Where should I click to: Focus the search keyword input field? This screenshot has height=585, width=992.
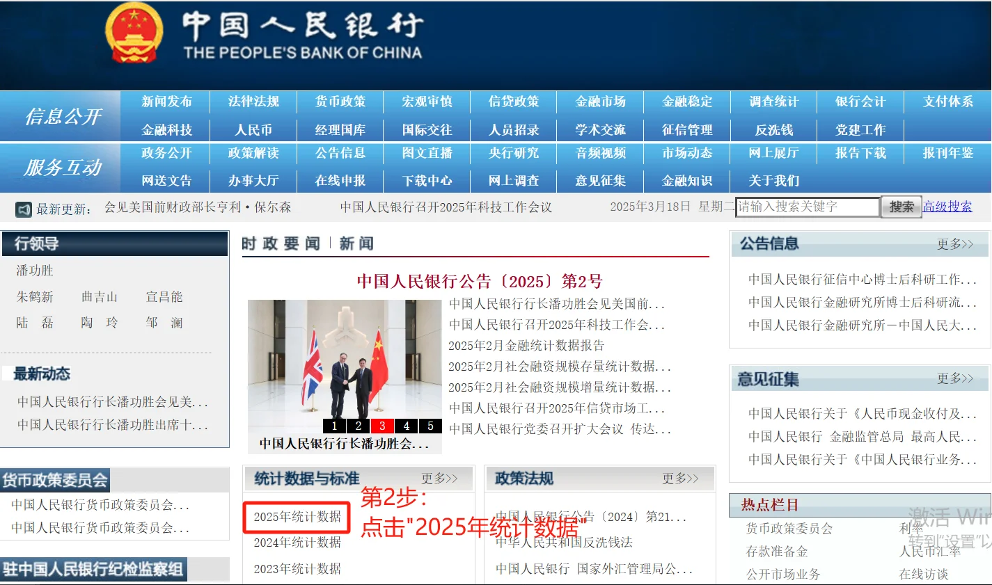coord(808,207)
